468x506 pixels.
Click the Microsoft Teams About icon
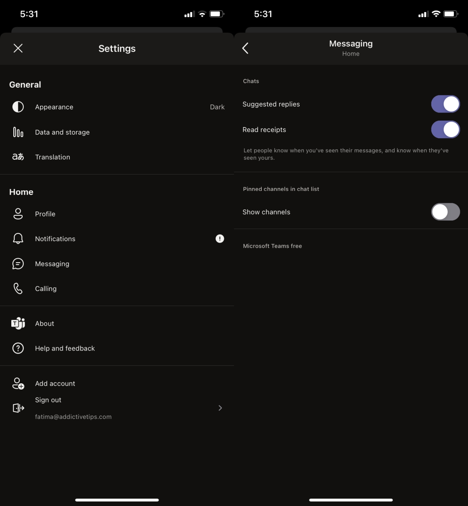(x=18, y=323)
